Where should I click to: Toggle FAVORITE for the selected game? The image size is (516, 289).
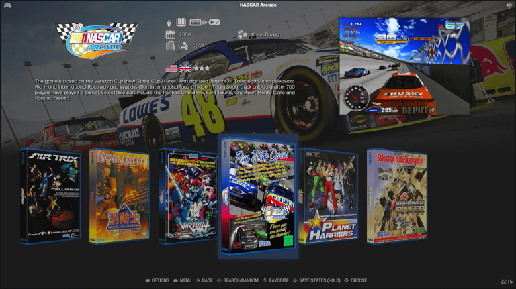click(x=276, y=280)
